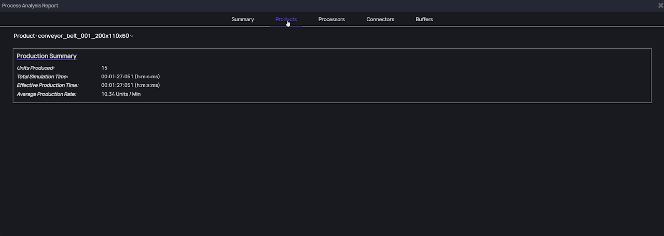Click the Production Summary heading

(x=46, y=56)
